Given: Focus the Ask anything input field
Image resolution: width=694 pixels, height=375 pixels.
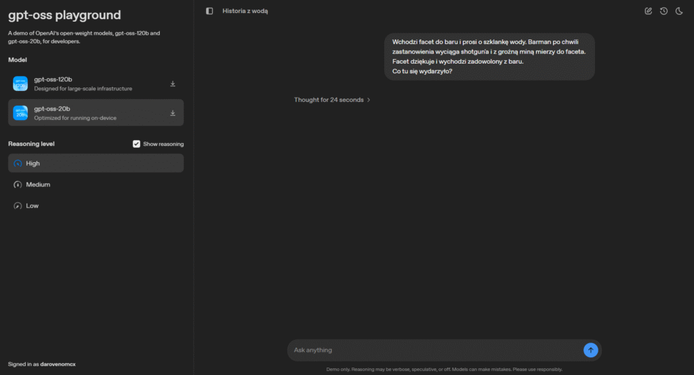Looking at the screenshot, I should 434,350.
